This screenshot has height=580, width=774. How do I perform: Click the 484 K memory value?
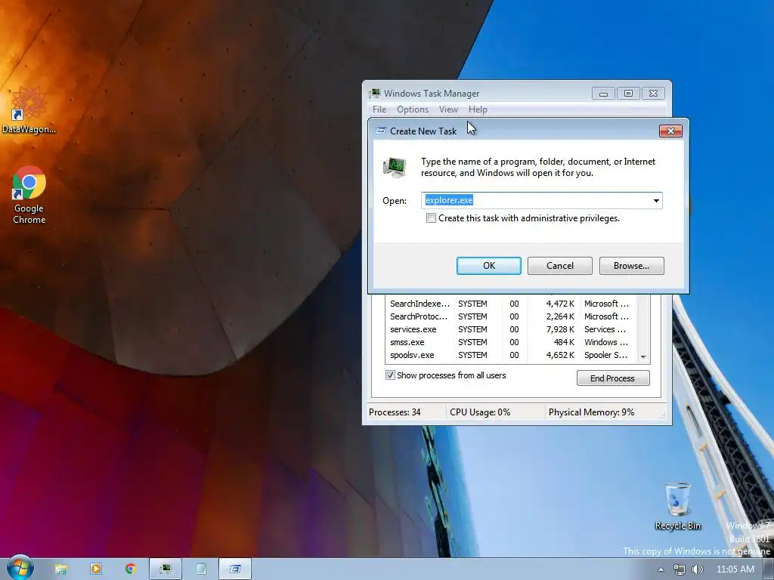[x=564, y=342]
